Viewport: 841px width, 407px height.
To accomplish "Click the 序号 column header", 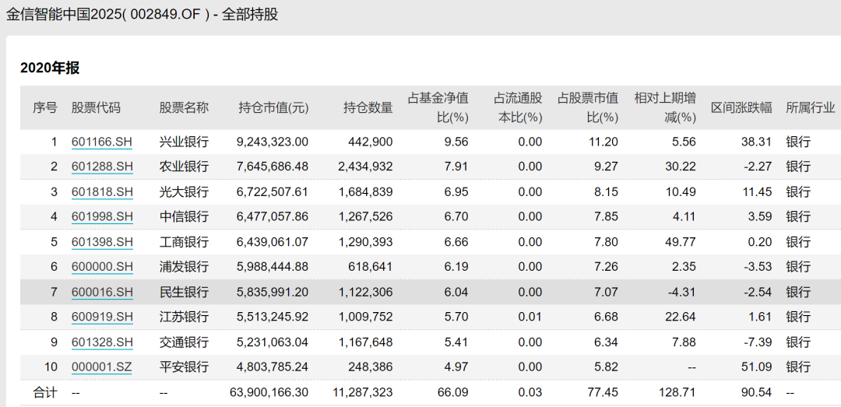I will pyautogui.click(x=45, y=108).
